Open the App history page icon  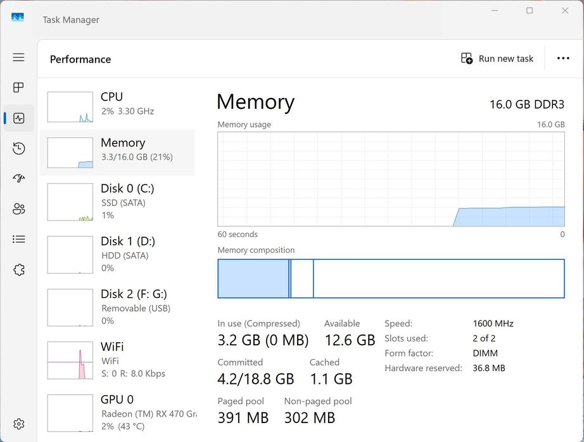[x=19, y=148]
